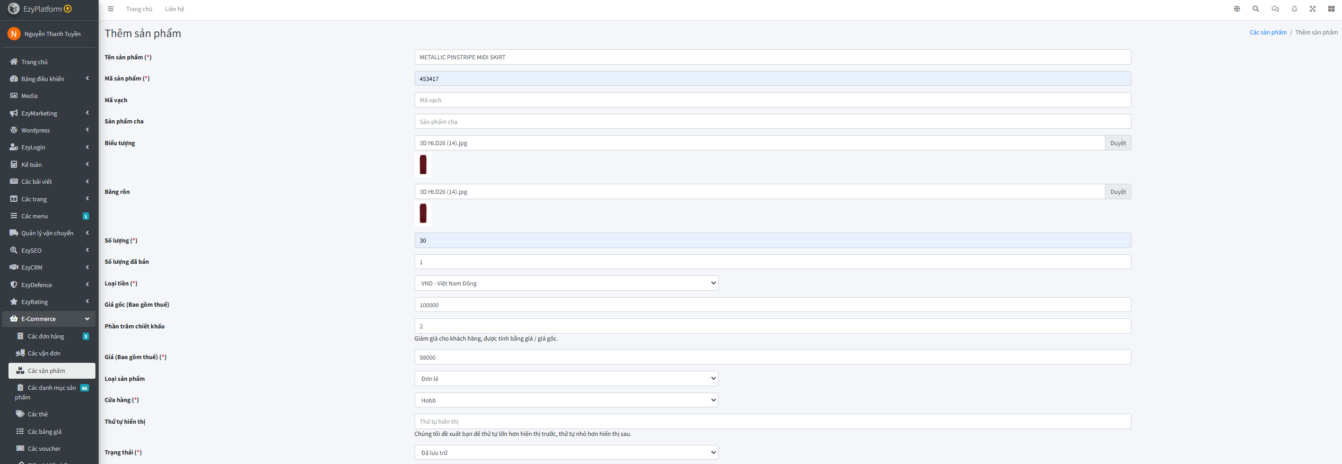The image size is (1342, 464).
Task: Open search with the magnifier icon
Action: [x=1256, y=9]
